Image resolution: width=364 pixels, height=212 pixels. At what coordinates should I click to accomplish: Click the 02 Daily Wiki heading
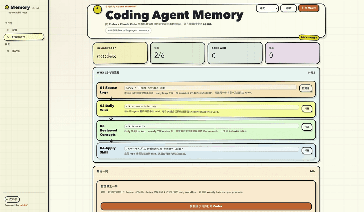pyautogui.click(x=107, y=108)
